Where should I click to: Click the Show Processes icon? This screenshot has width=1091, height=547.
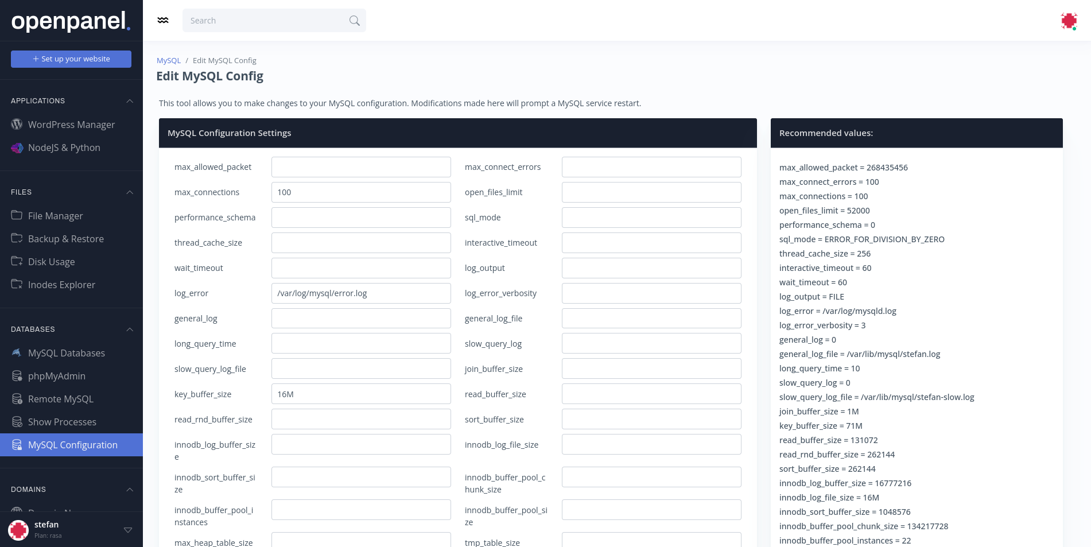pos(17,422)
